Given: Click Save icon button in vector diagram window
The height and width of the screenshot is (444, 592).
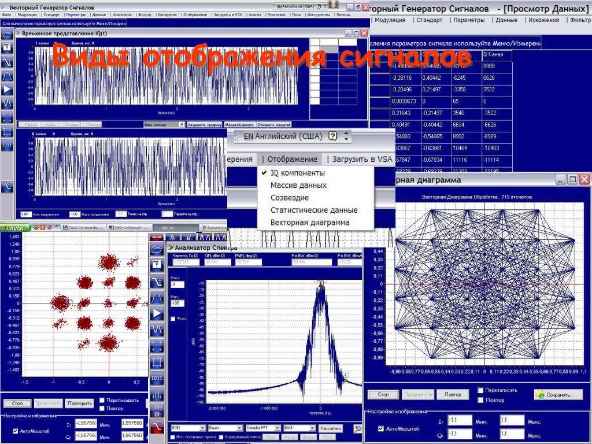Looking at the screenshot, I should (558, 394).
